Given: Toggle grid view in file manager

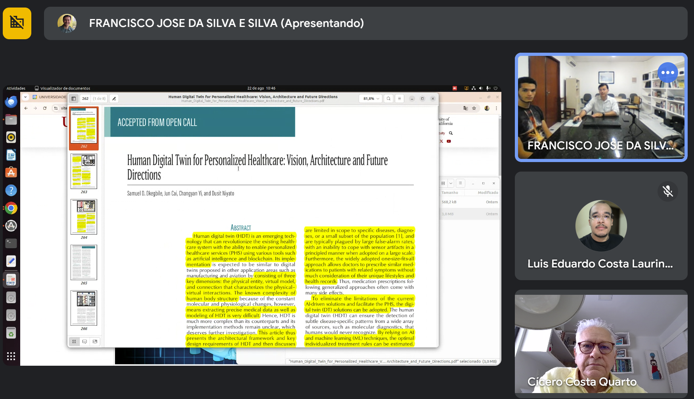Looking at the screenshot, I should tap(443, 183).
